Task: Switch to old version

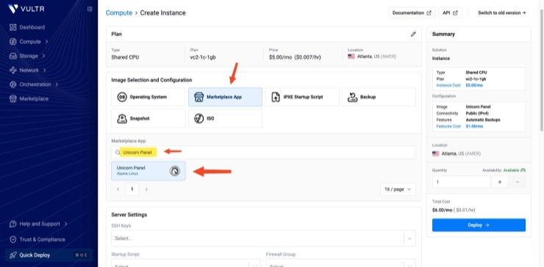Action: coord(501,12)
